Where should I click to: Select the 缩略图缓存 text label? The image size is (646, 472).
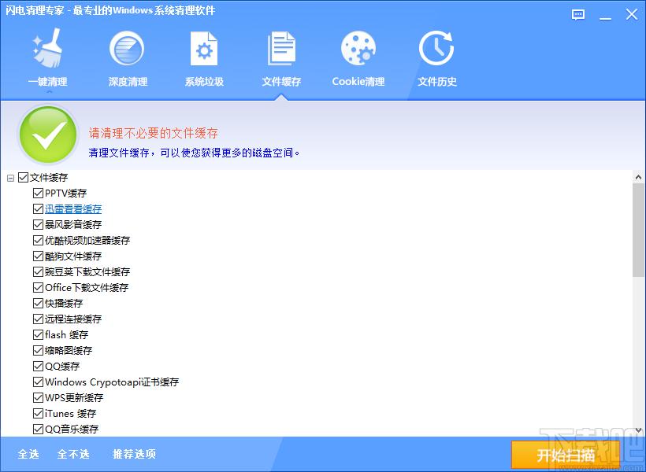tap(69, 350)
